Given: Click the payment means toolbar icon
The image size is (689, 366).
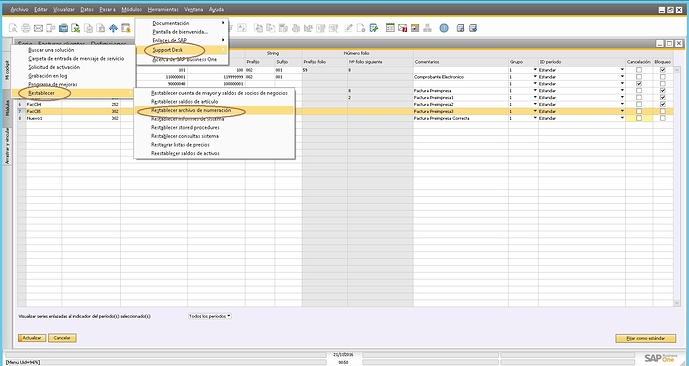Looking at the screenshot, I should tap(296, 28).
